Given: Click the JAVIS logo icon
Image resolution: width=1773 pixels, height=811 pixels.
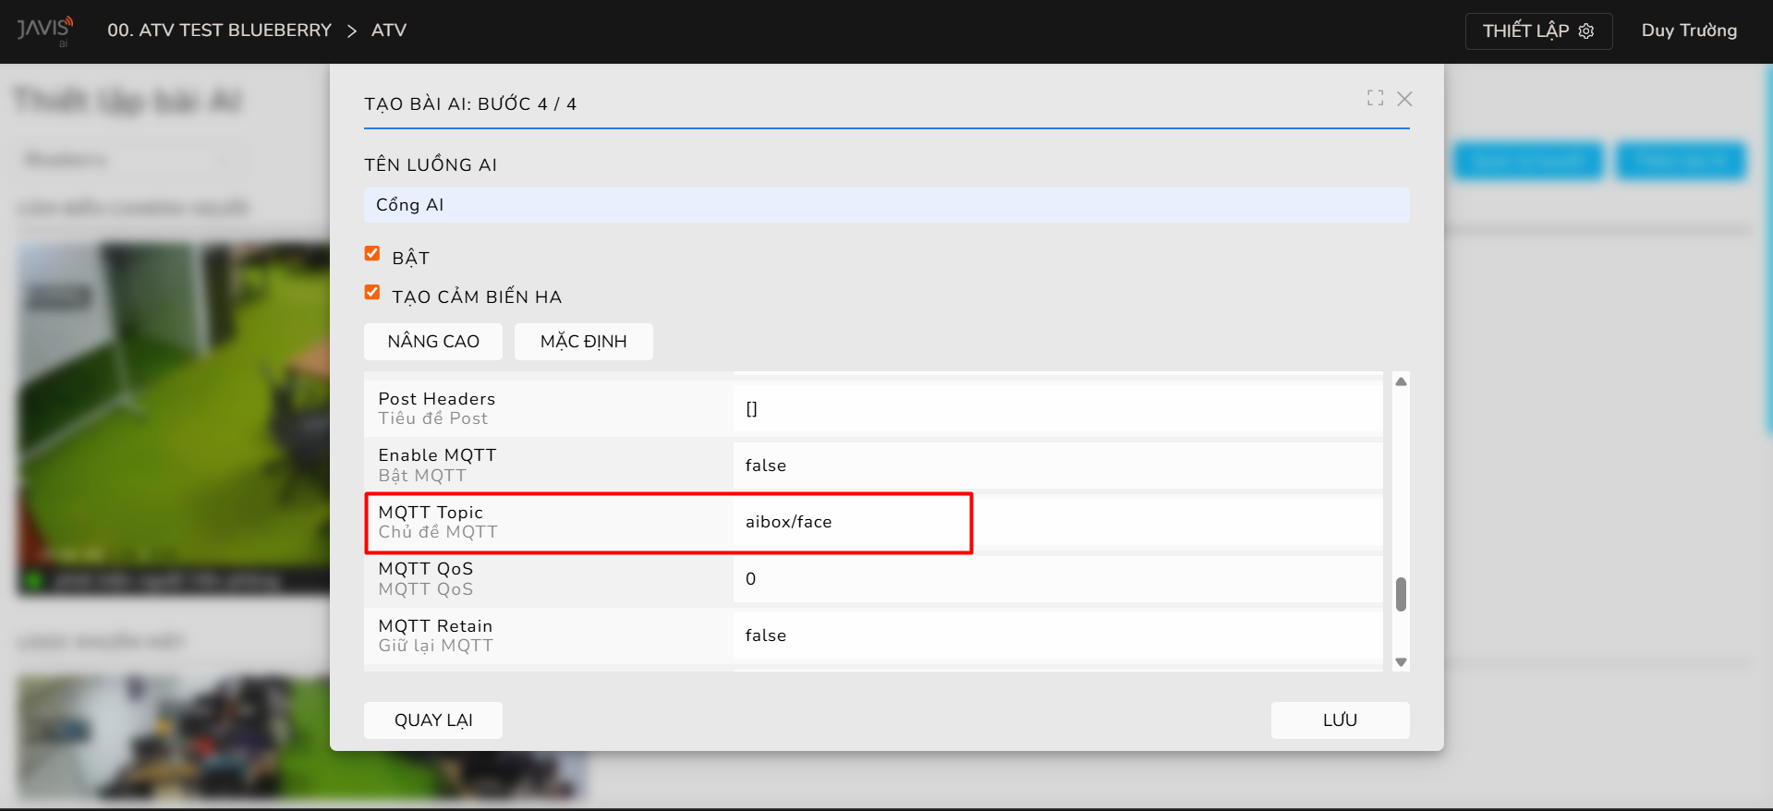Looking at the screenshot, I should point(44,30).
